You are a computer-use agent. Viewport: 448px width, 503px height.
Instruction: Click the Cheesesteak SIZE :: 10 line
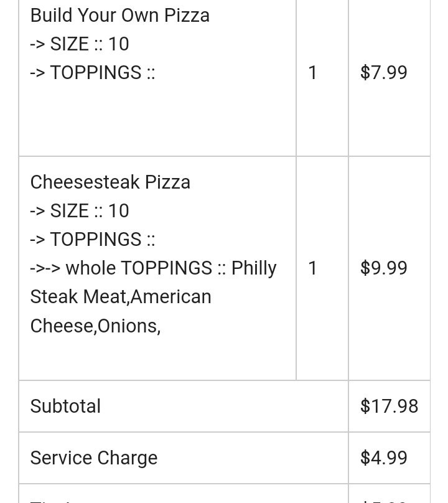(80, 211)
